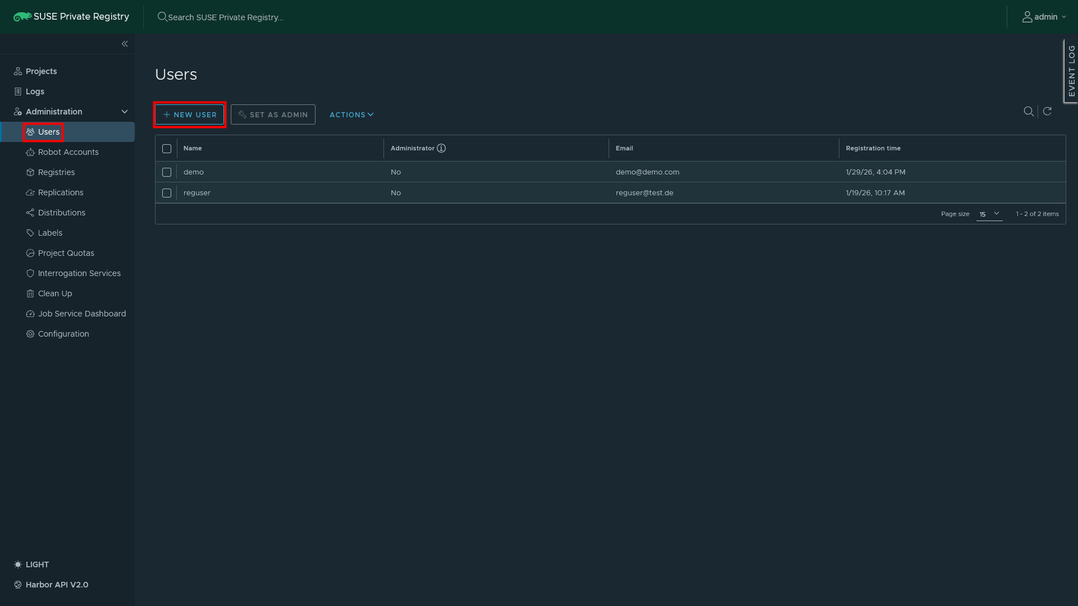Click the date 1/19/26, 10:17 AM
1078x606 pixels.
(875, 193)
